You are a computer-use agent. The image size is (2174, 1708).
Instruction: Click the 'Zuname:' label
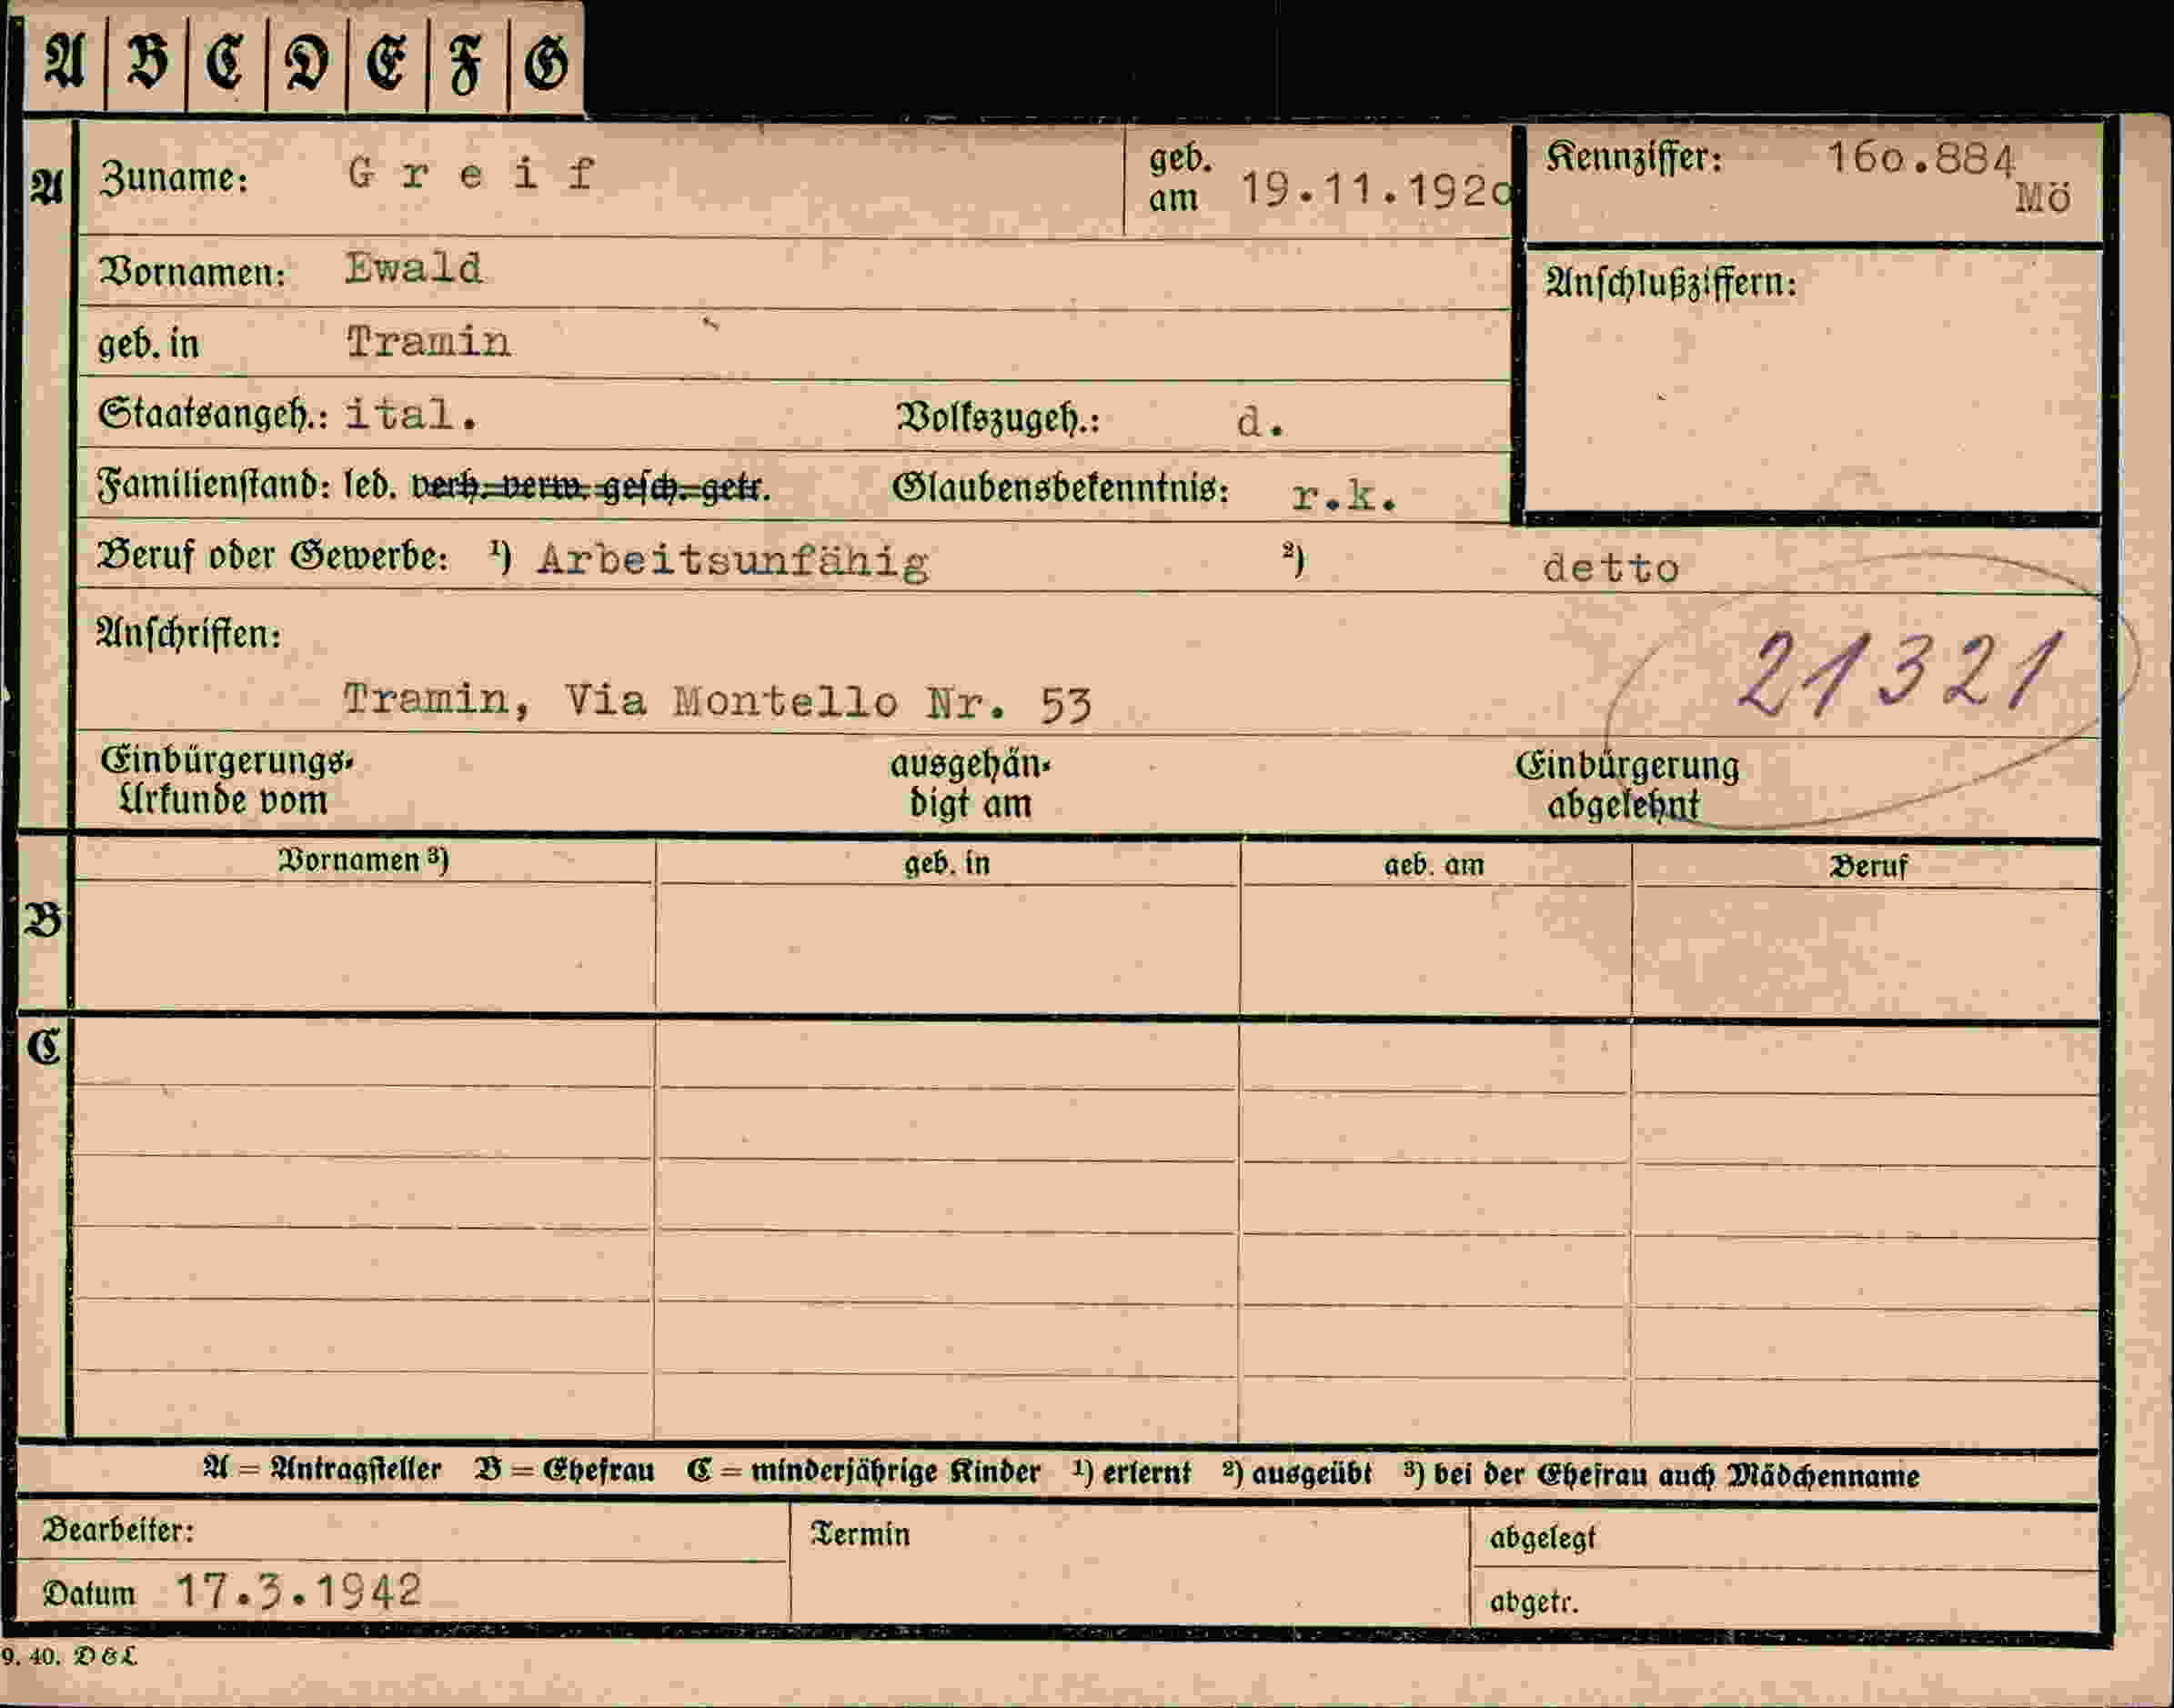coord(174,178)
